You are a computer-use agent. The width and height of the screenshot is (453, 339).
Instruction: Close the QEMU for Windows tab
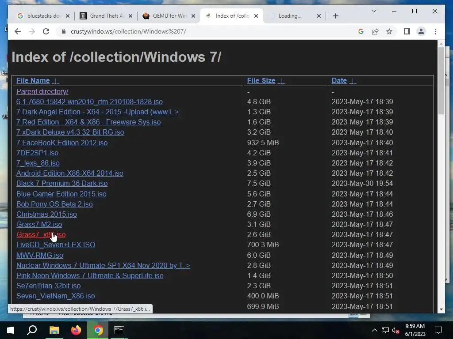(x=193, y=16)
